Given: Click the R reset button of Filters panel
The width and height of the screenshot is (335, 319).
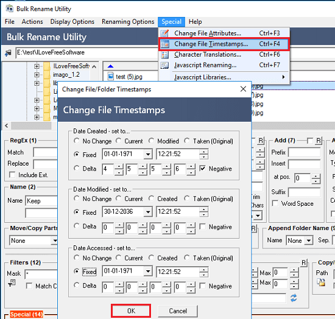Looking at the screenshot, I should coord(303,263).
